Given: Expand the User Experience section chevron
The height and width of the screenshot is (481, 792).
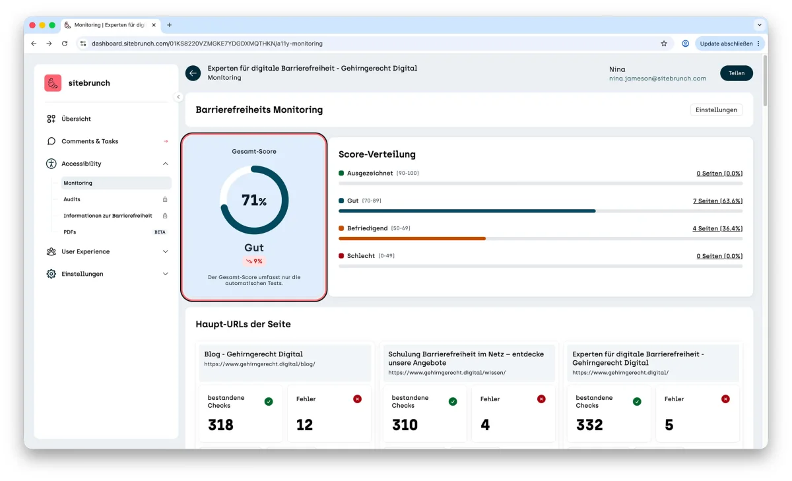Looking at the screenshot, I should coord(165,251).
